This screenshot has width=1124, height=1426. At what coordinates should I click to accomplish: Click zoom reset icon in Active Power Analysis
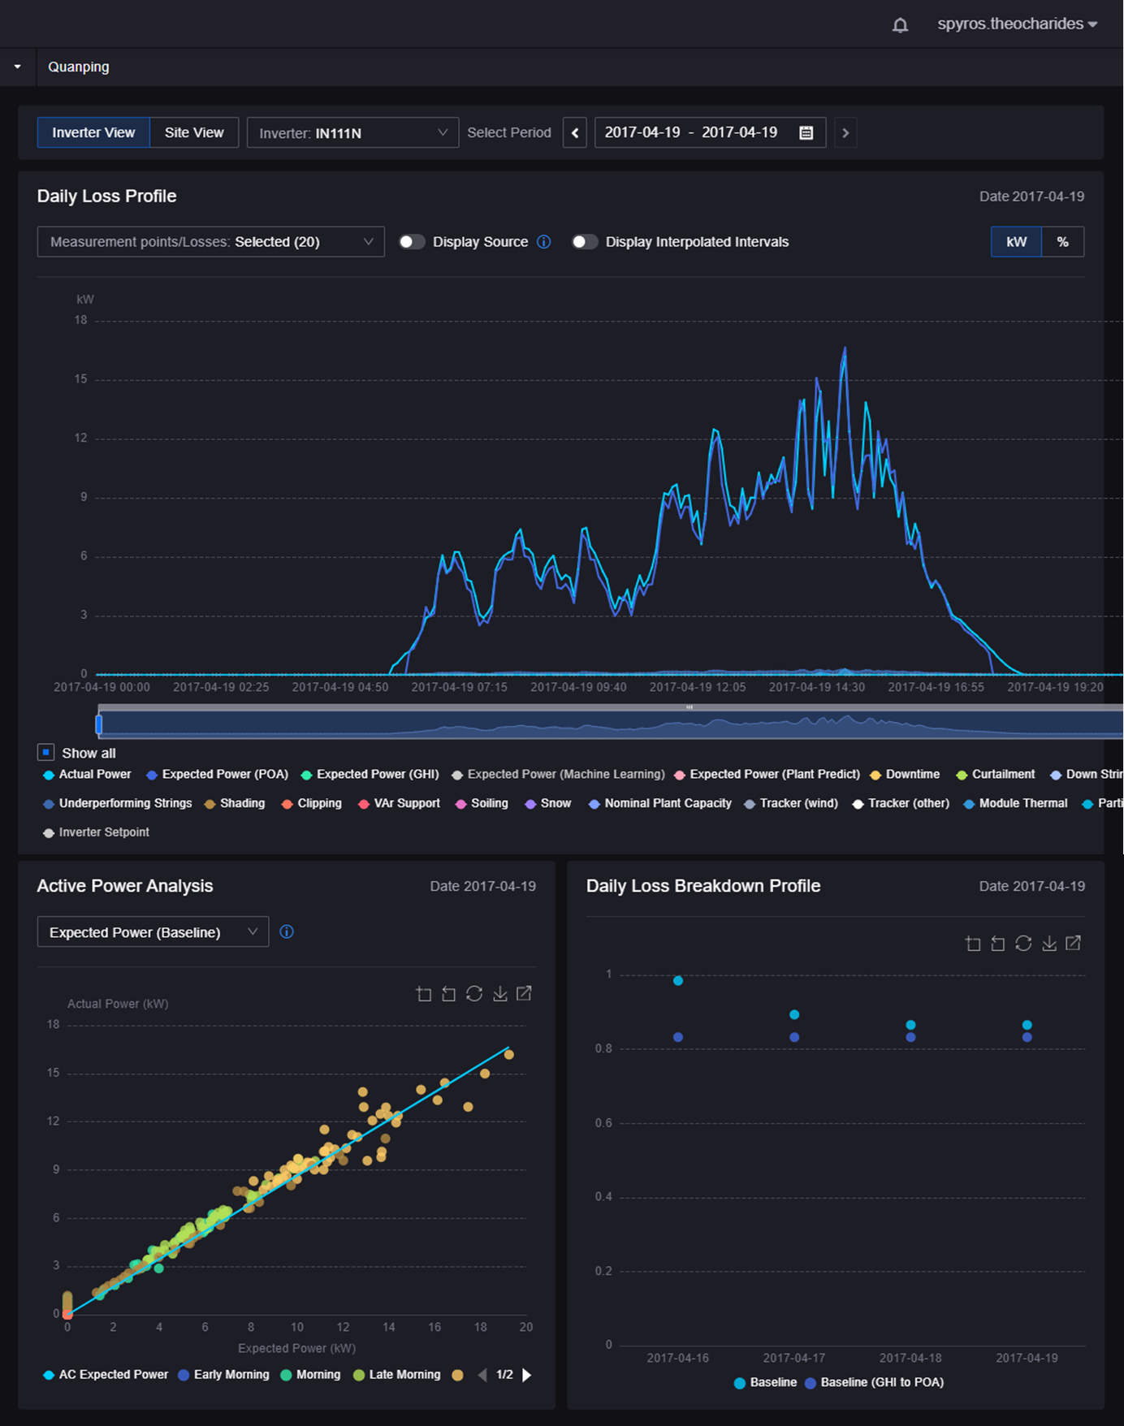[448, 994]
